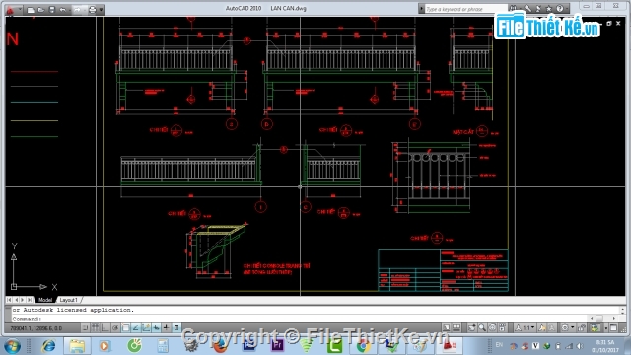Click the Quick Properties status bar icon
The image size is (631, 355).
pyautogui.click(x=176, y=328)
